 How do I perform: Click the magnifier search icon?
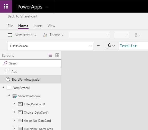coord(5,63)
